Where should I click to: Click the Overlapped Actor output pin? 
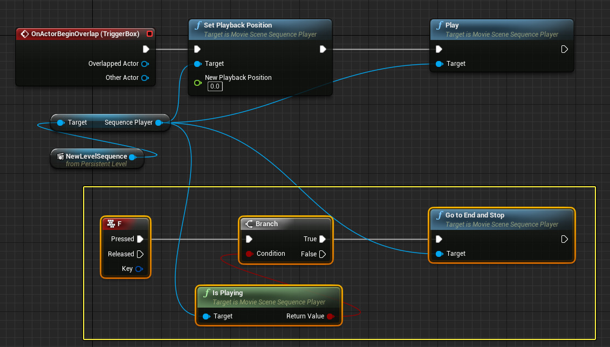tap(145, 64)
